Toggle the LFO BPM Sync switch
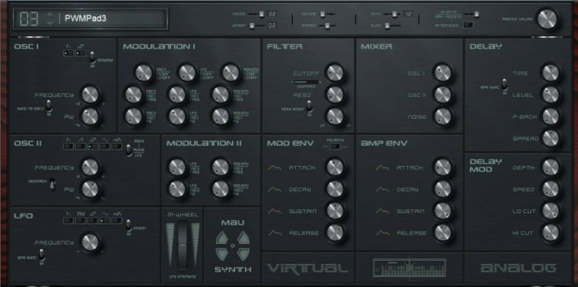Image resolution: width=578 pixels, height=287 pixels. tap(41, 255)
